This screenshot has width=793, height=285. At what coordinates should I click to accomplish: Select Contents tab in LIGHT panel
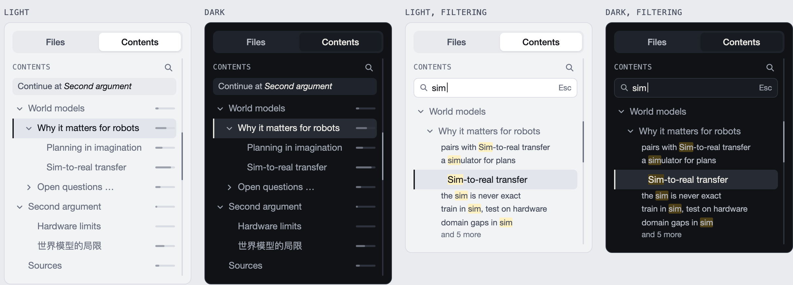click(x=140, y=42)
